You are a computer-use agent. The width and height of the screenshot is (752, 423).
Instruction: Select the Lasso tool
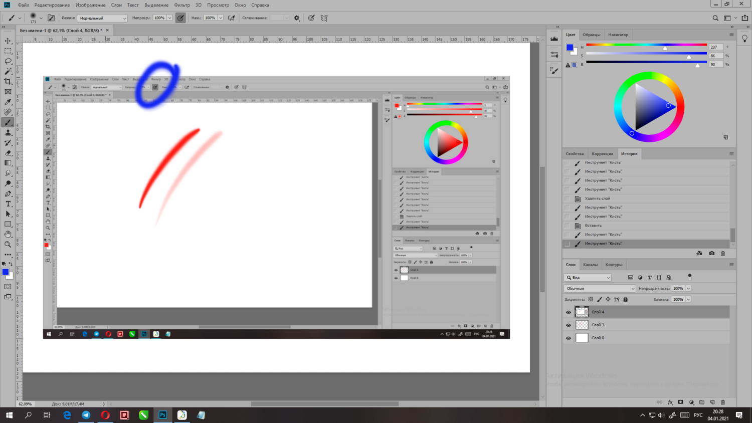click(8, 61)
